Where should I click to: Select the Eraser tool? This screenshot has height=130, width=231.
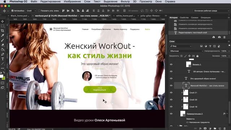point(3,45)
